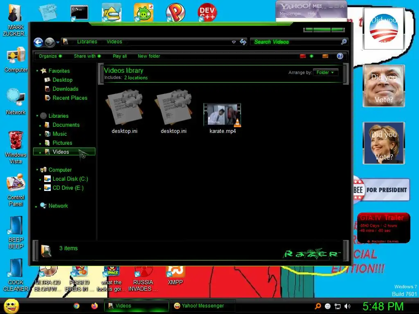The height and width of the screenshot is (314, 419).
Task: Click RUSSIA INVADES desktop shortcut
Action: pyautogui.click(x=143, y=279)
